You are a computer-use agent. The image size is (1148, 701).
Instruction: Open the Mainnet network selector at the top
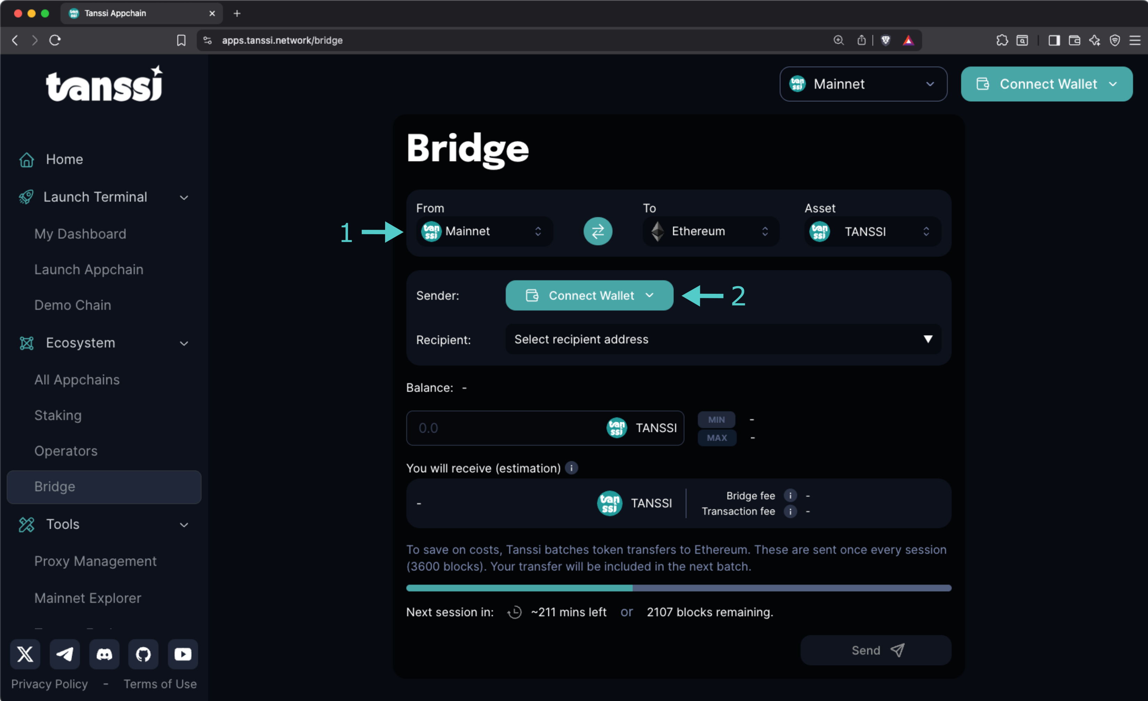863,84
